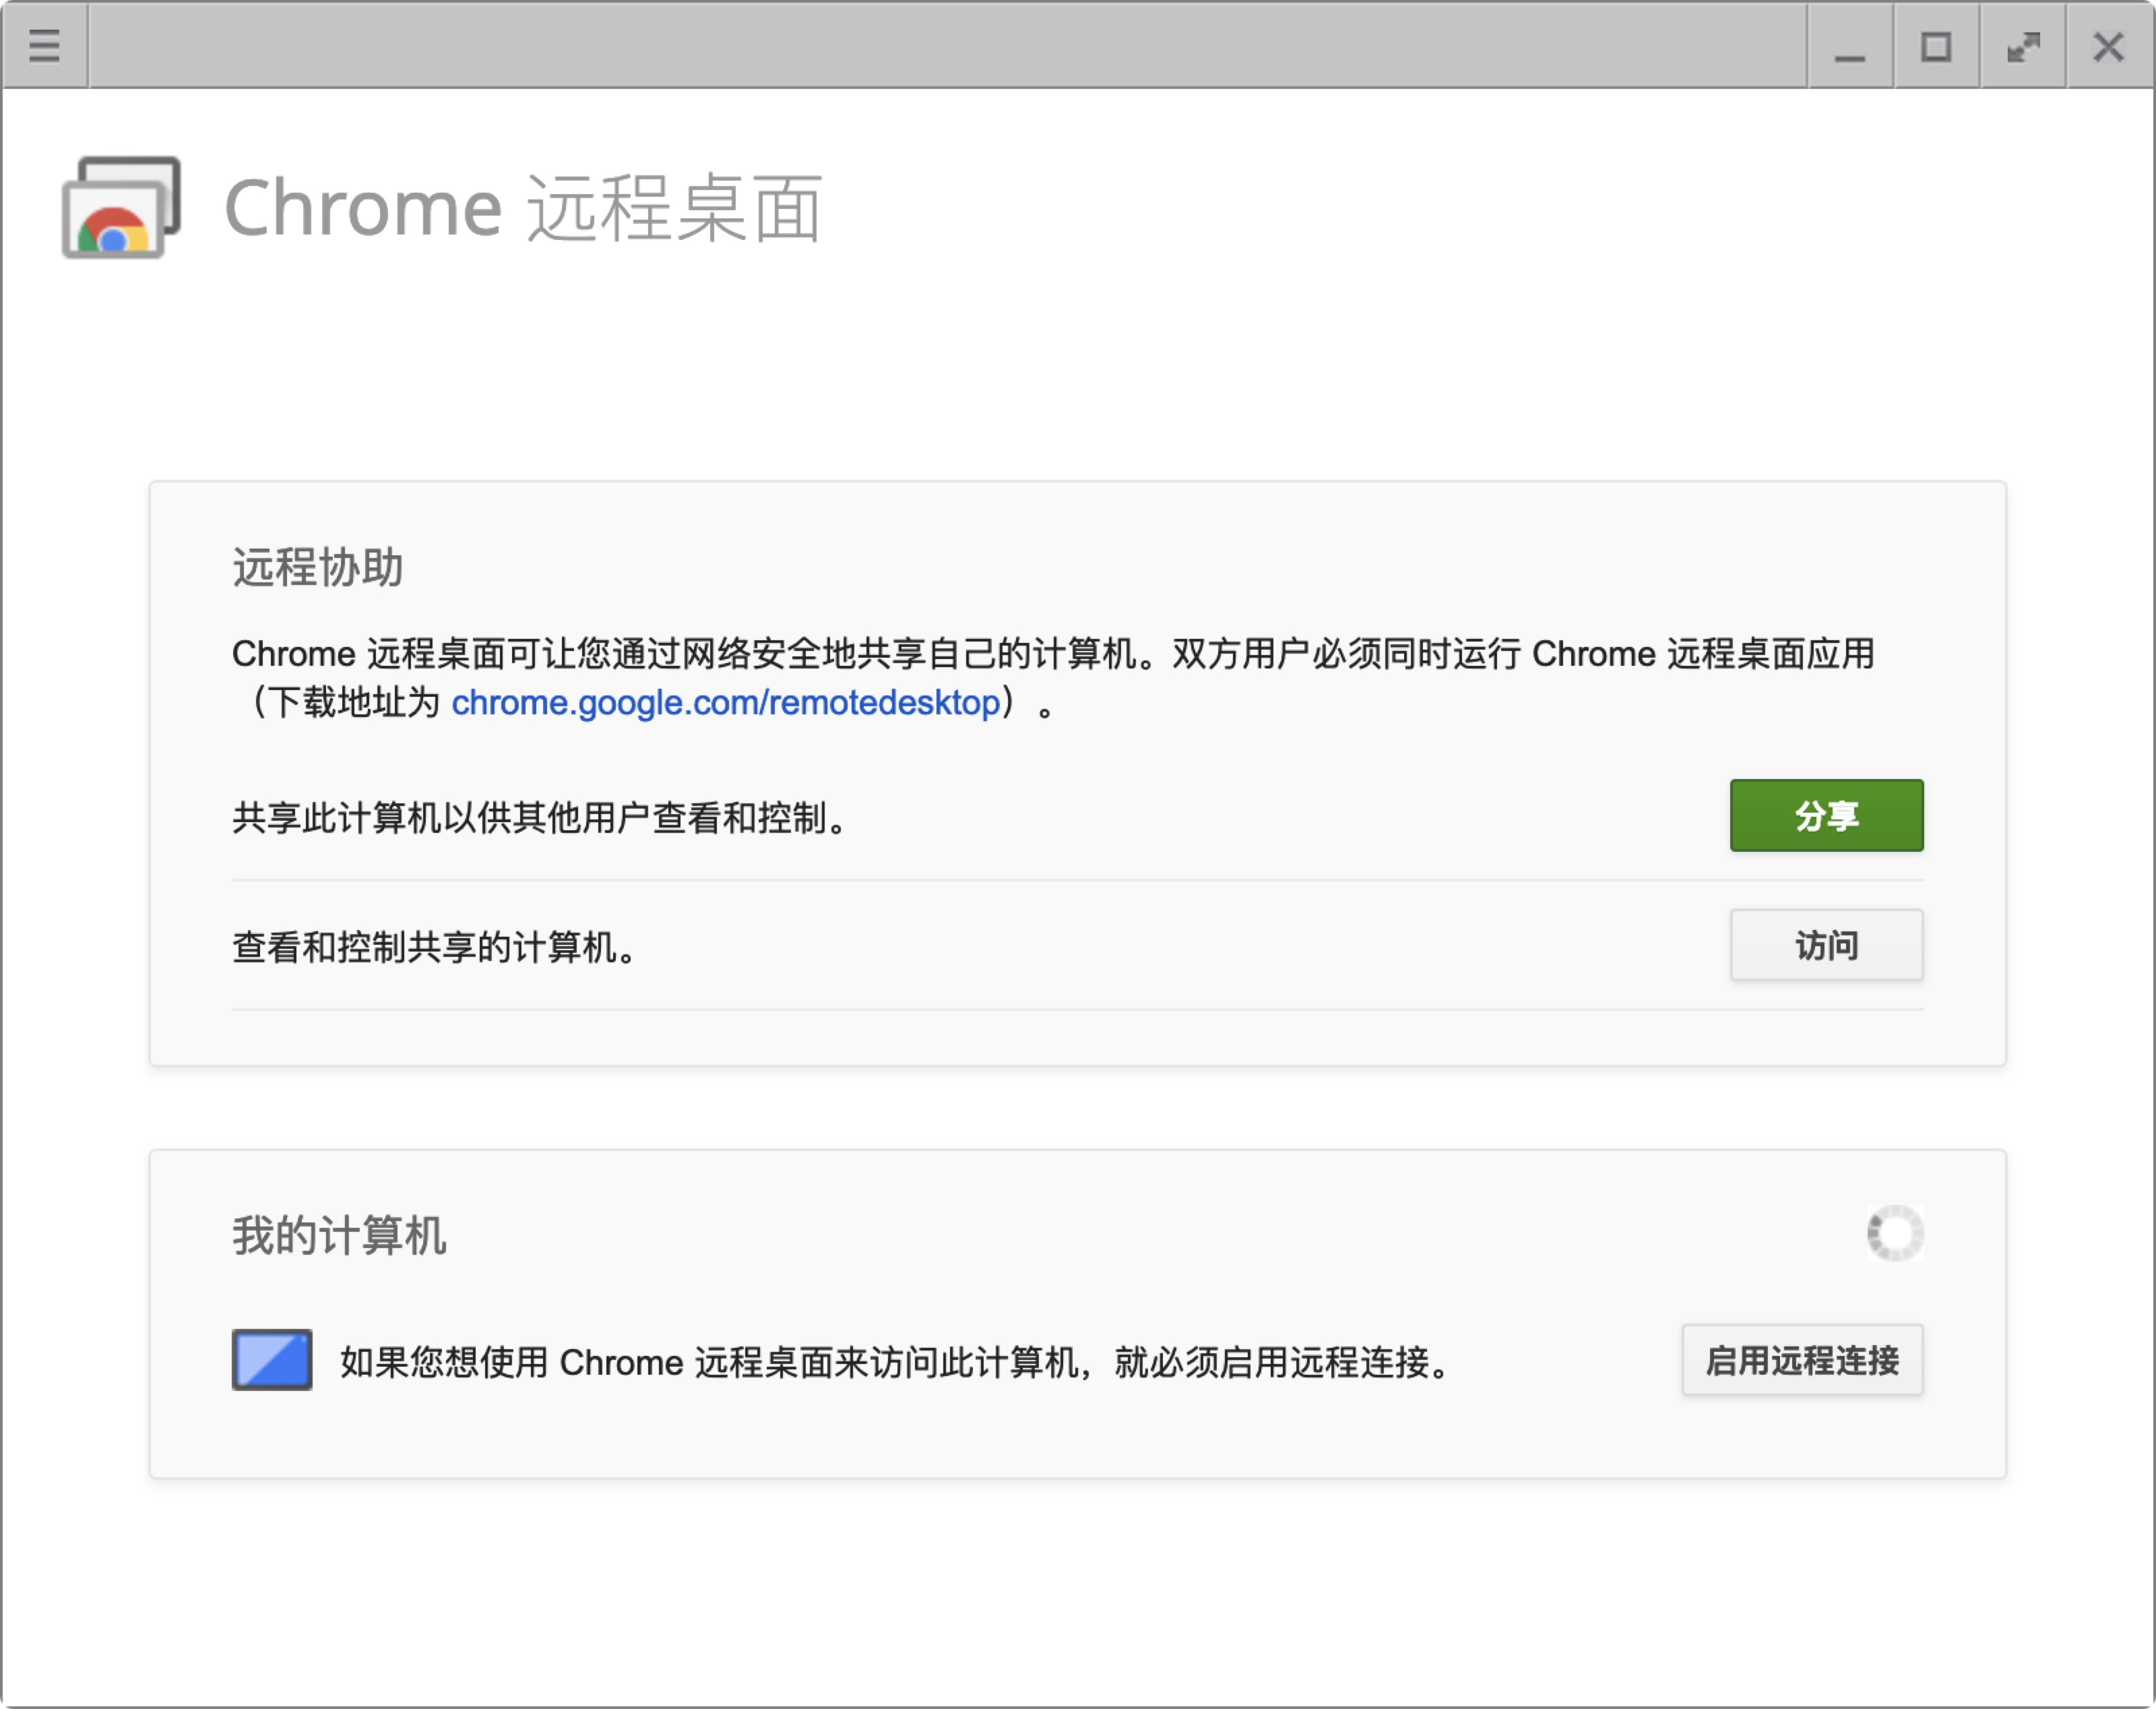Open the hamburger menu in title bar

point(44,45)
